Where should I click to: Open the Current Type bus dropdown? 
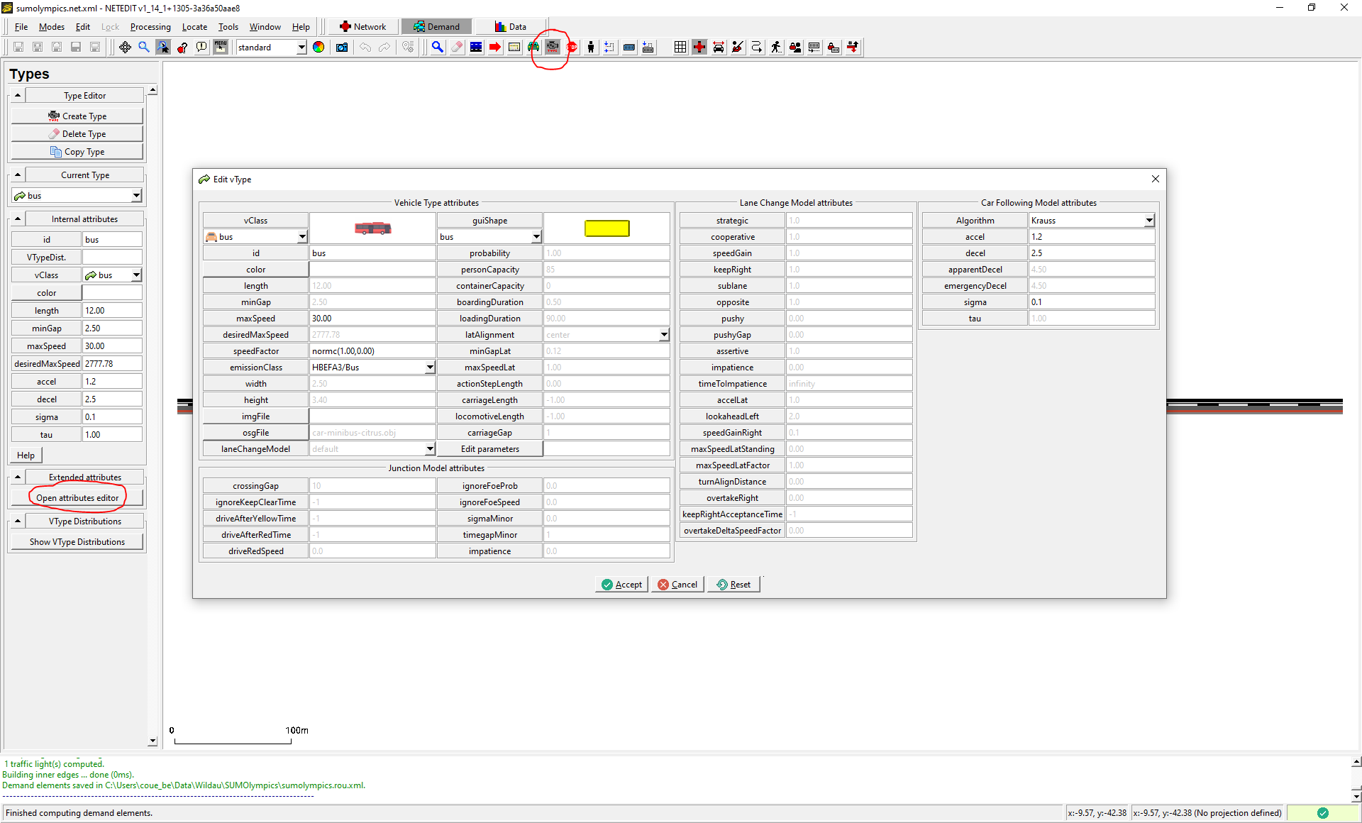pos(136,196)
